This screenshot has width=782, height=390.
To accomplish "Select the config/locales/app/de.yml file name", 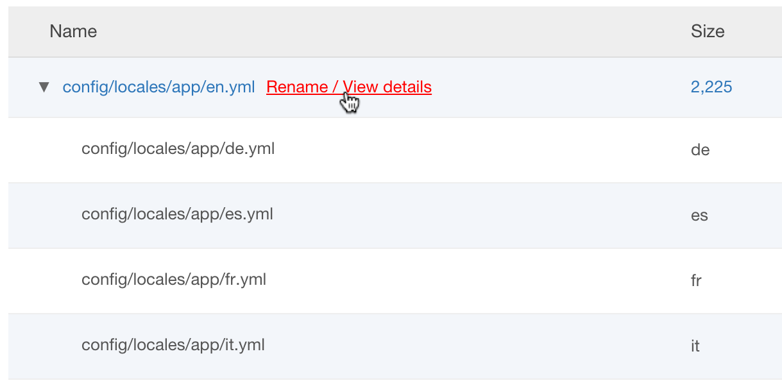I will pos(178,149).
